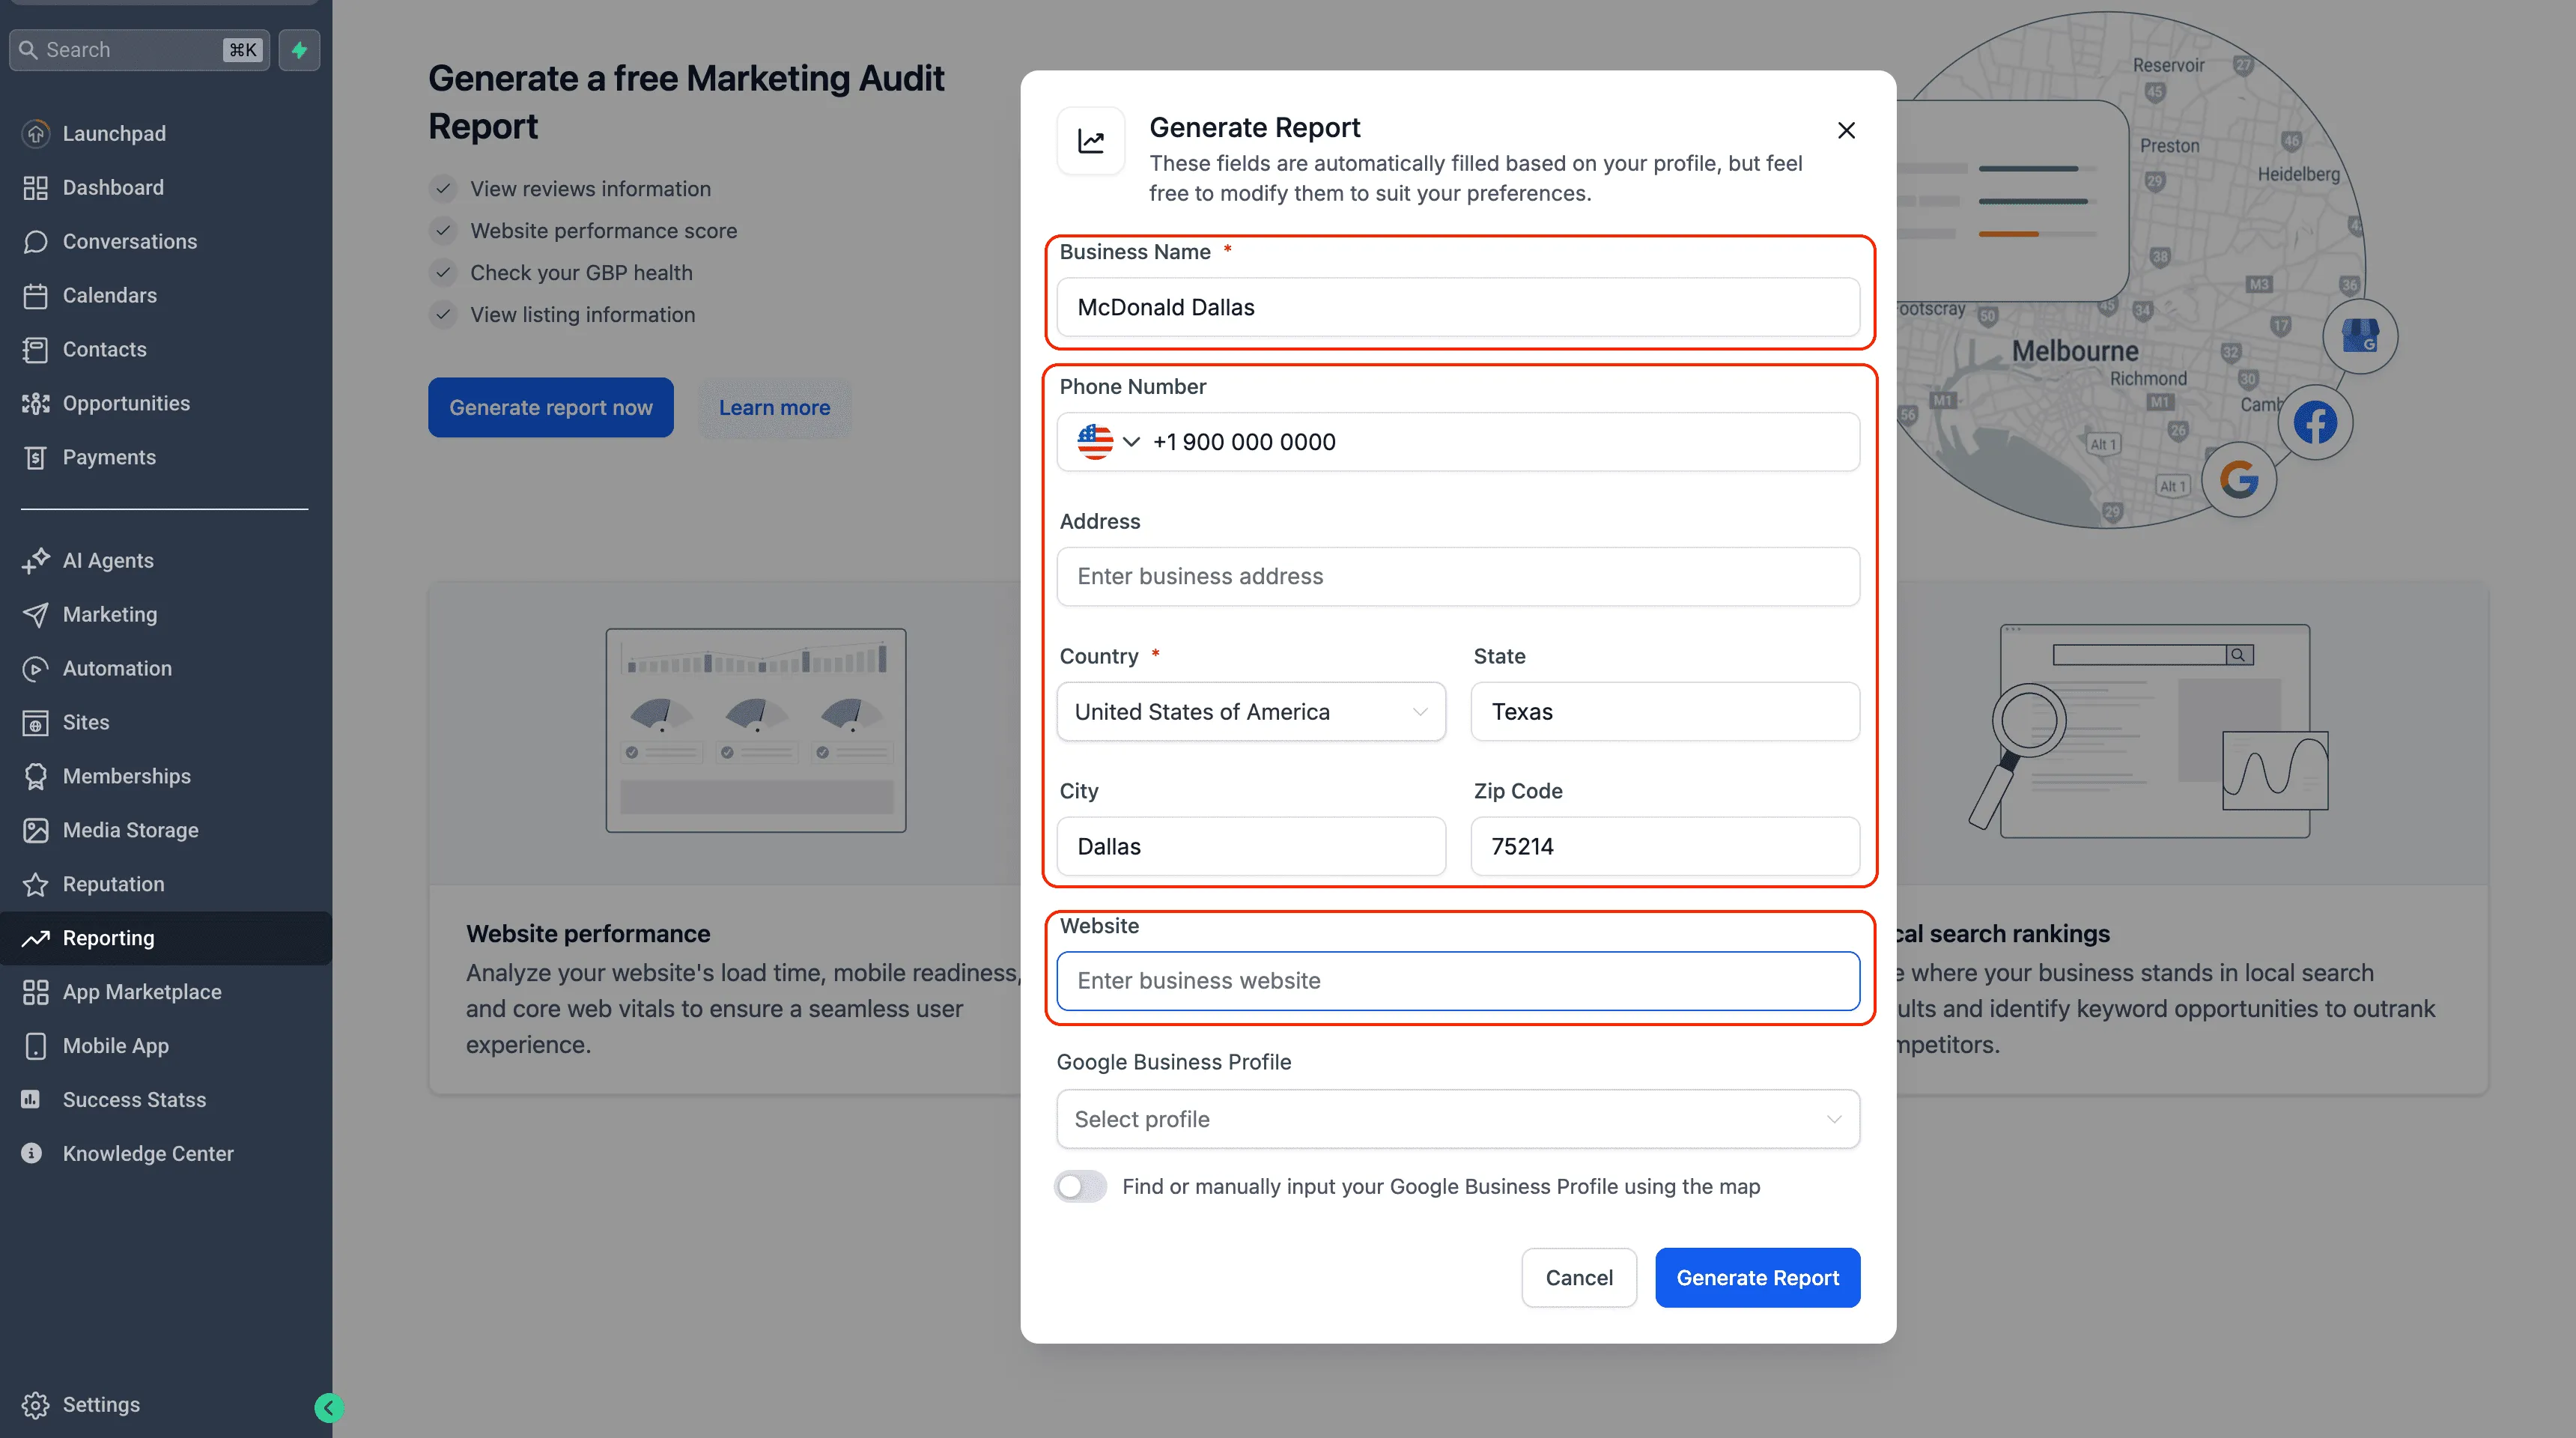Click the Enter business website field

click(1457, 980)
